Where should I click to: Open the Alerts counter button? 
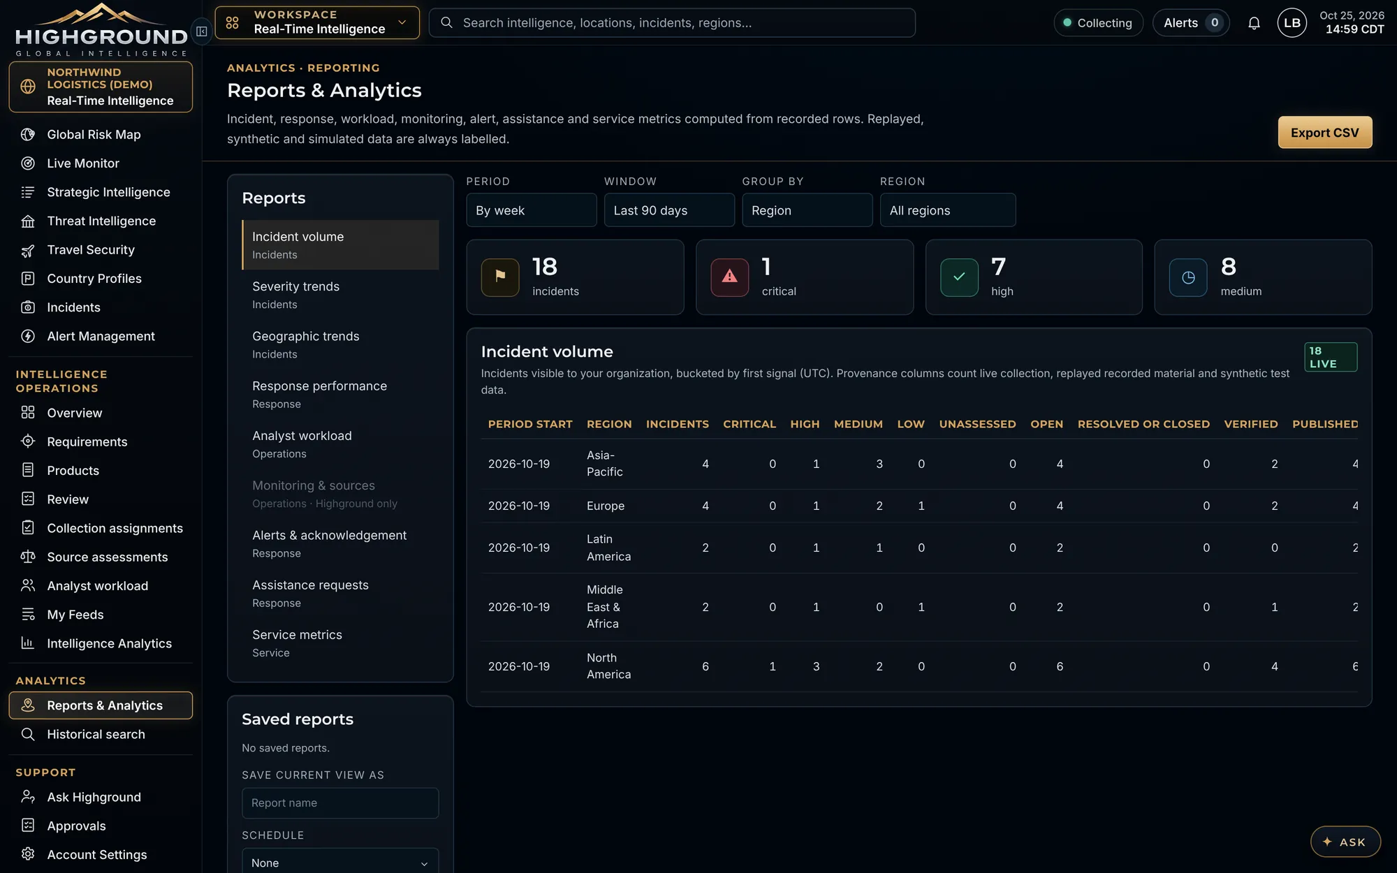[x=1190, y=23]
